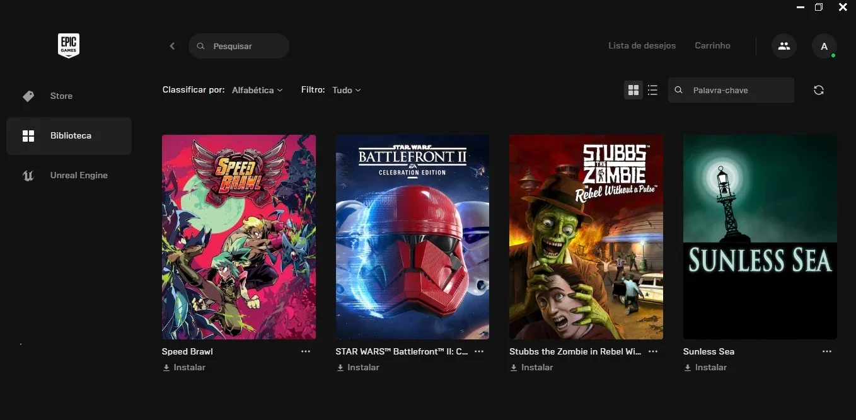
Task: Install Speed Brawl
Action: (184, 367)
